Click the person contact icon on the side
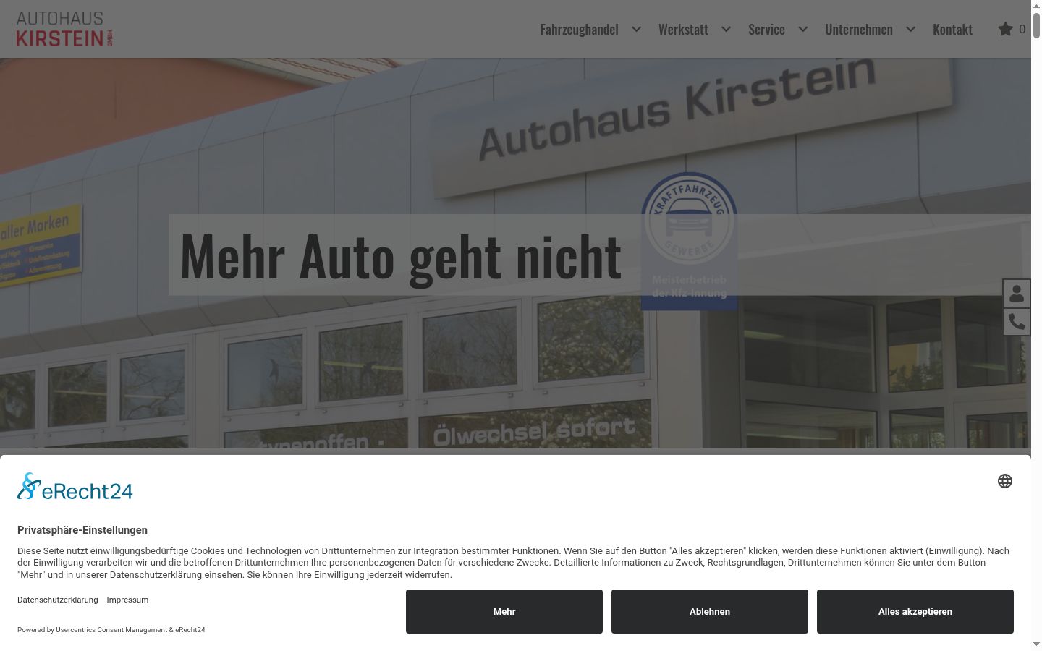Screen dimensions: 1042x651 click(1017, 293)
